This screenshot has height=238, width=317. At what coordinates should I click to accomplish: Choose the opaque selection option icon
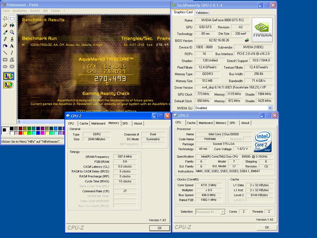9,76
